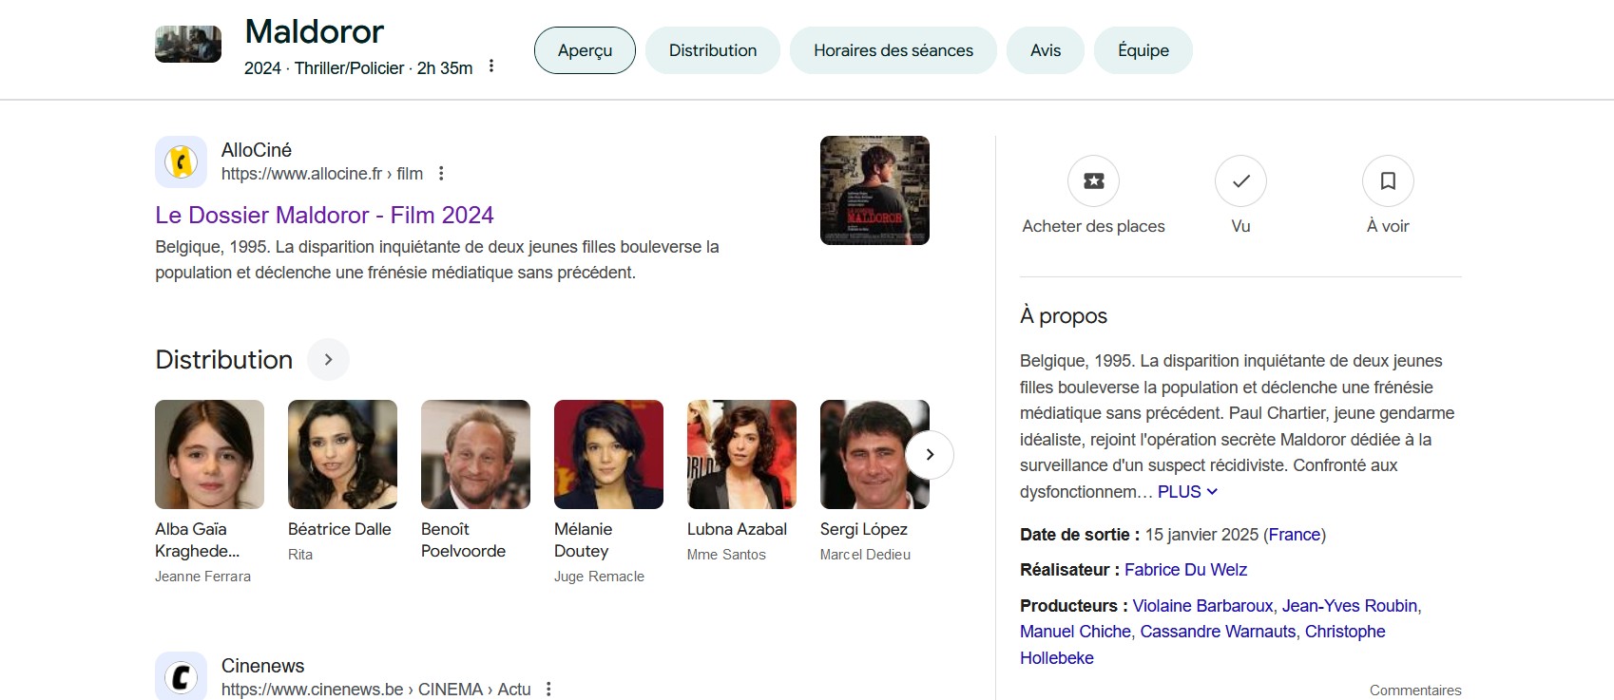Viewport: 1614px width, 700px height.
Task: Open producer Jean-Yves Roubin link
Action: point(1350,606)
